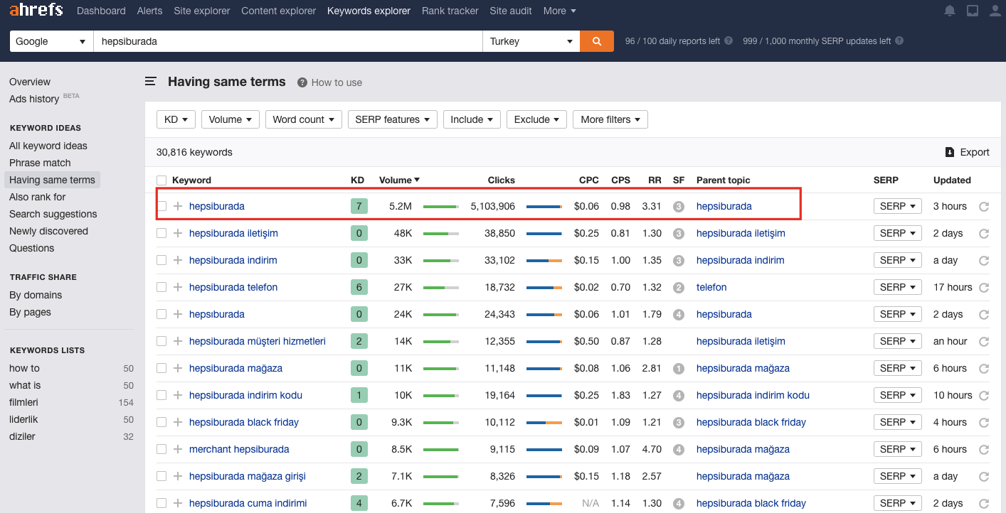Click the telefon parent topic link
Image resolution: width=1006 pixels, height=513 pixels.
pyautogui.click(x=711, y=287)
